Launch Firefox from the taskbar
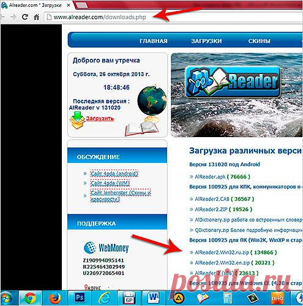The image size is (303, 306). coord(54,298)
